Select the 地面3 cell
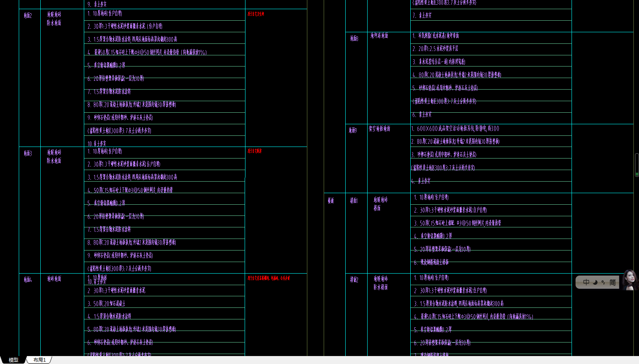Screen dimensions: 639x364 click(x=28, y=153)
